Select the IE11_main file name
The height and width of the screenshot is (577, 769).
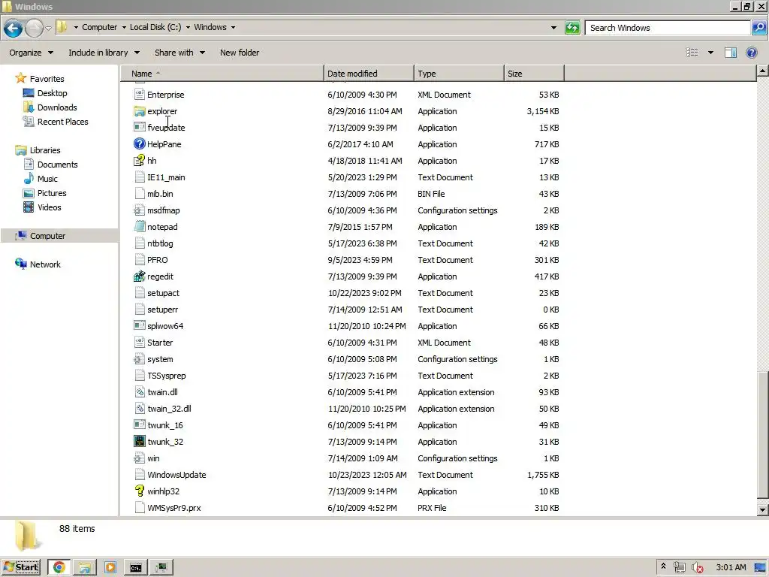pos(166,177)
